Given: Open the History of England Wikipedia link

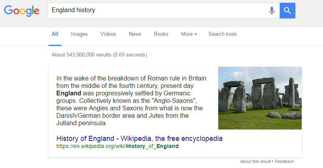Looking at the screenshot, I should pyautogui.click(x=139, y=139).
